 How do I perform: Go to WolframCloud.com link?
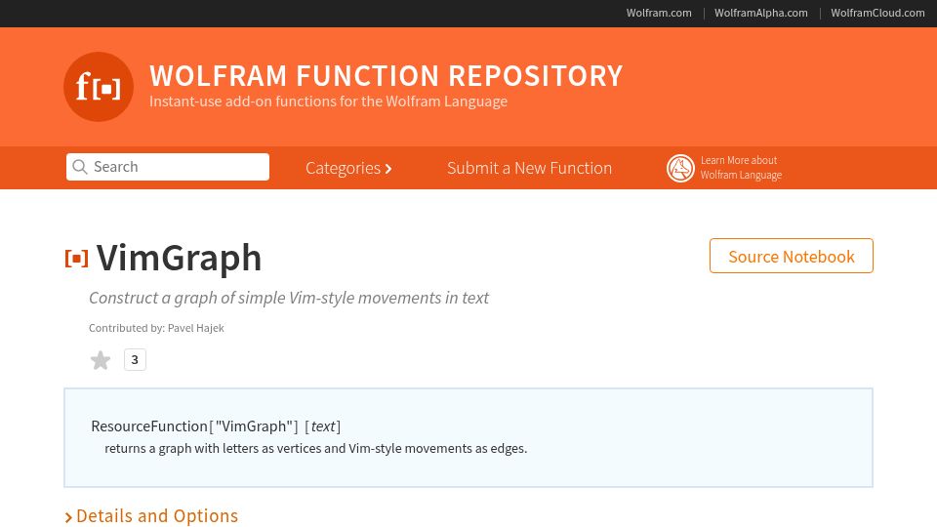[x=877, y=13]
